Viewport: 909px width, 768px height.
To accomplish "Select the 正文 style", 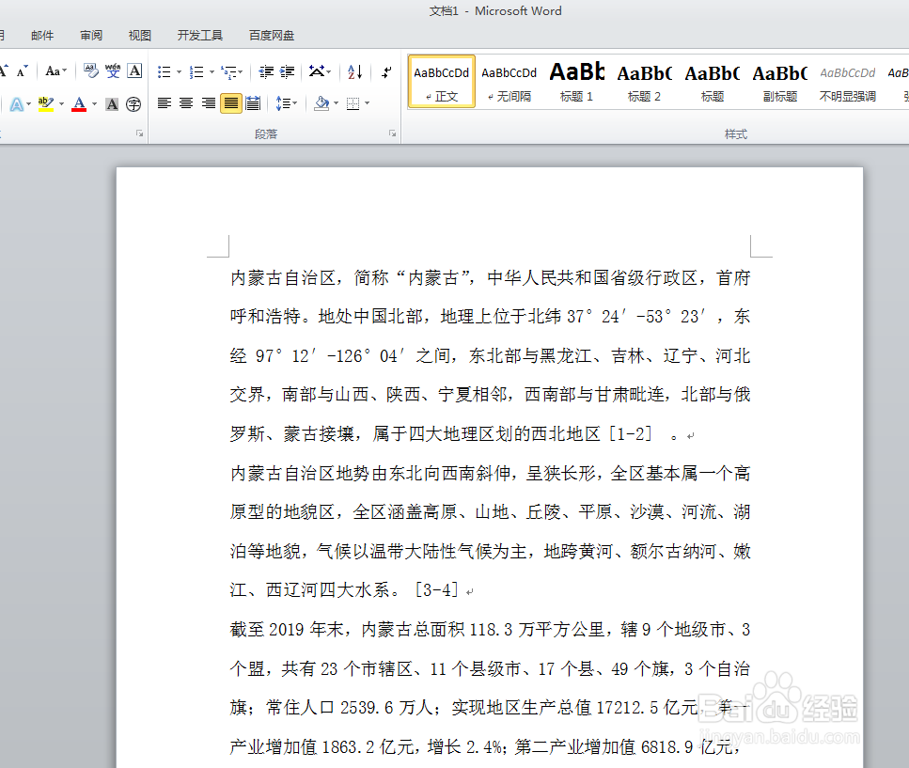I will coord(441,81).
